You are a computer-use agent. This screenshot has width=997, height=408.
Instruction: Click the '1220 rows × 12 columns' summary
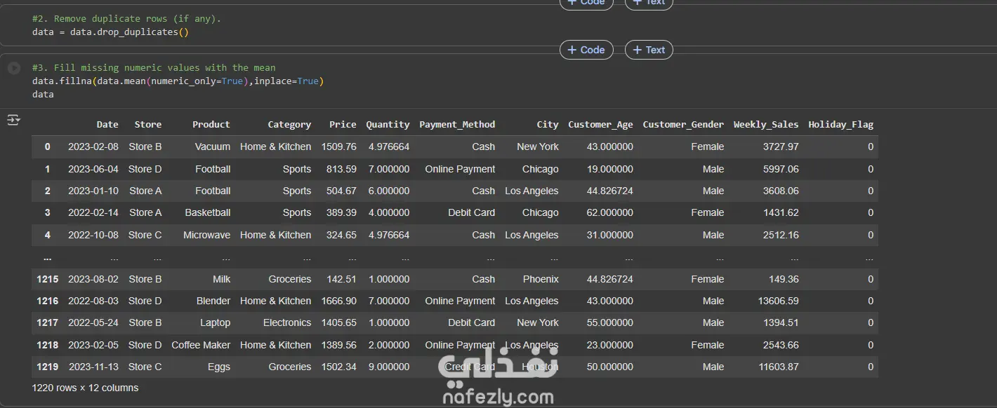pyautogui.click(x=85, y=388)
